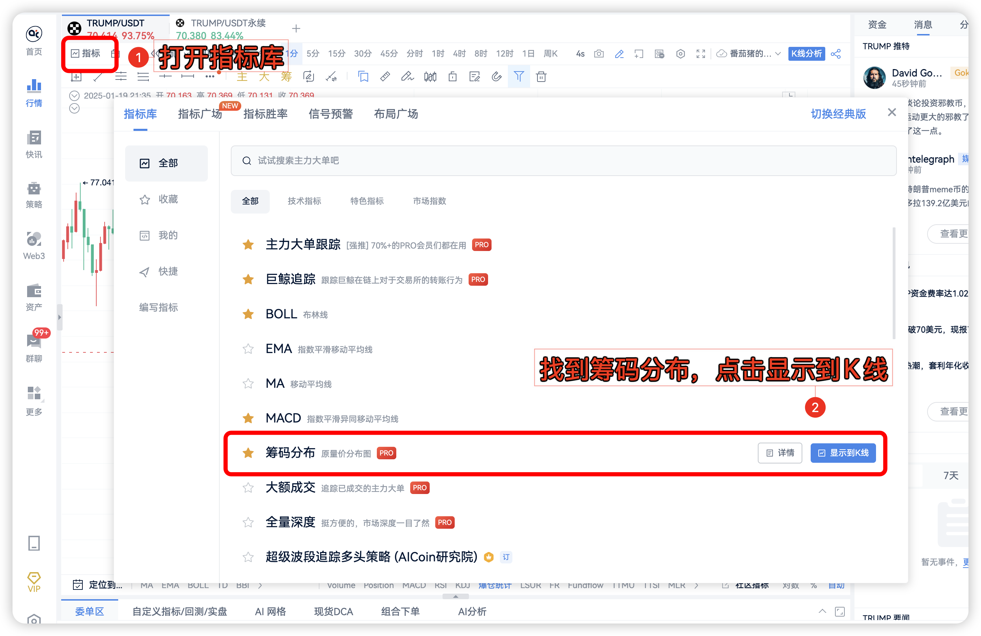Screen dimensions: 981x636
Task: Toggle favorite star for 全量深度
Action: coord(248,522)
